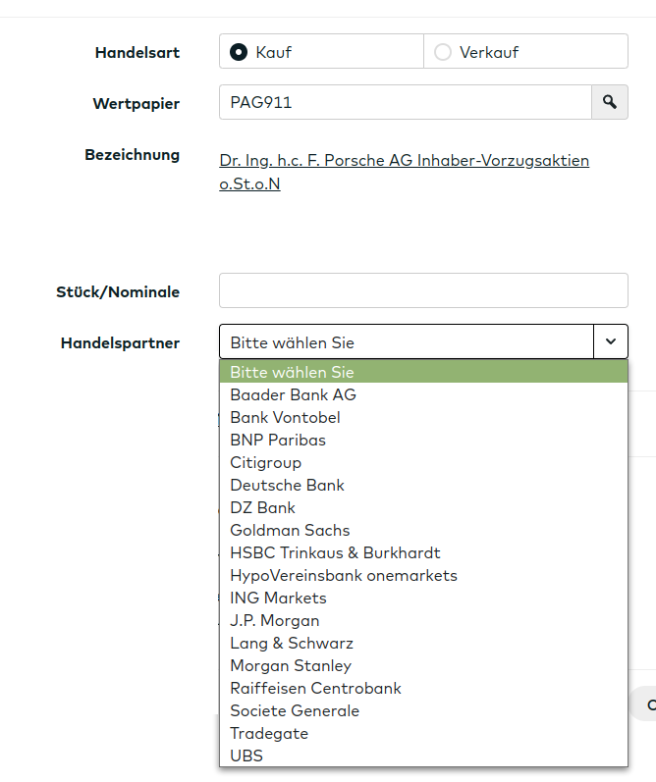Select J.P. Morgan from dropdown

click(x=274, y=620)
